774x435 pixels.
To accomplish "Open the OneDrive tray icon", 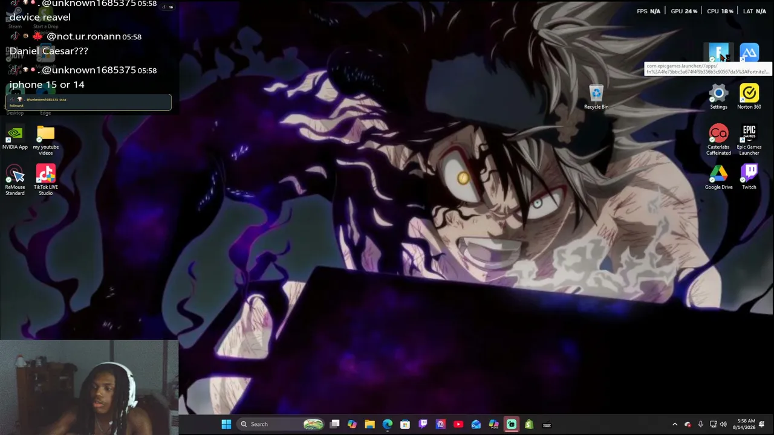I will [688, 424].
